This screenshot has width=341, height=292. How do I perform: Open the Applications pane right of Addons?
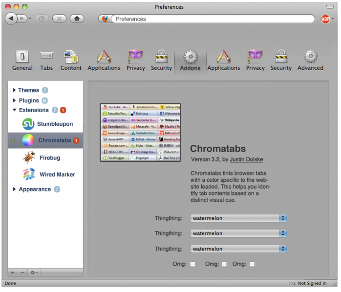click(x=224, y=60)
